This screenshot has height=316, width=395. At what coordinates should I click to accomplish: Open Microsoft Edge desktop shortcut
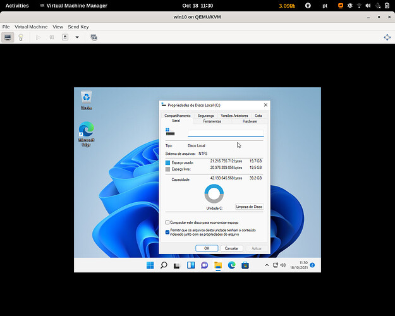tap(86, 134)
